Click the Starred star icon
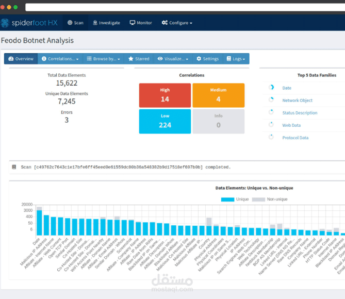345x299 pixels. 131,59
